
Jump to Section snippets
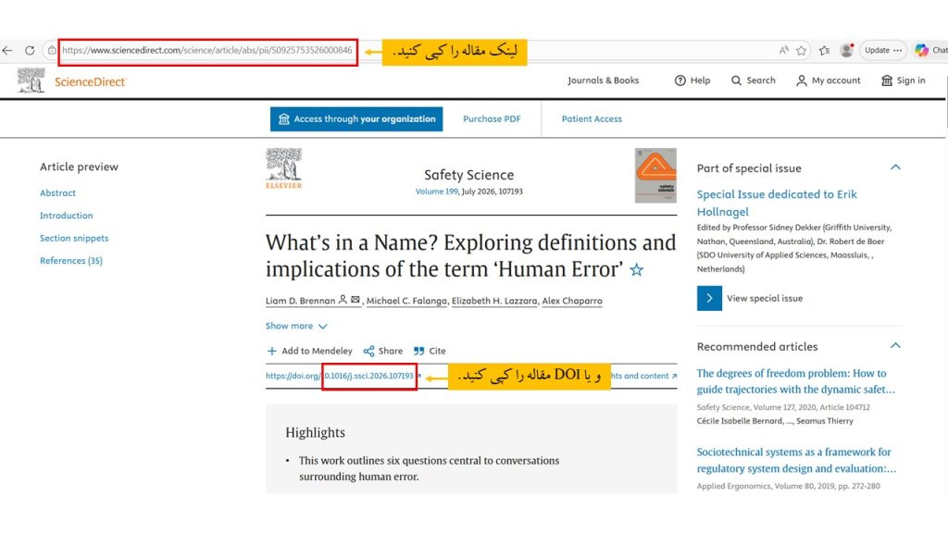(x=74, y=238)
